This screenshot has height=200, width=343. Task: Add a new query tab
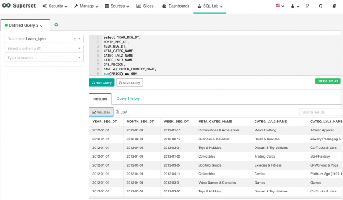click(x=56, y=25)
